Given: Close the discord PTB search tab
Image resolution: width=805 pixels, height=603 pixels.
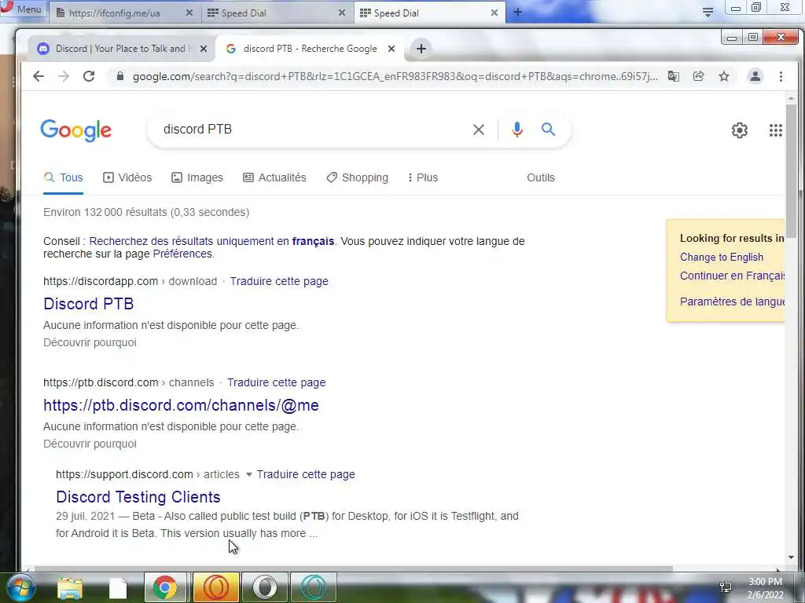Looking at the screenshot, I should (391, 49).
